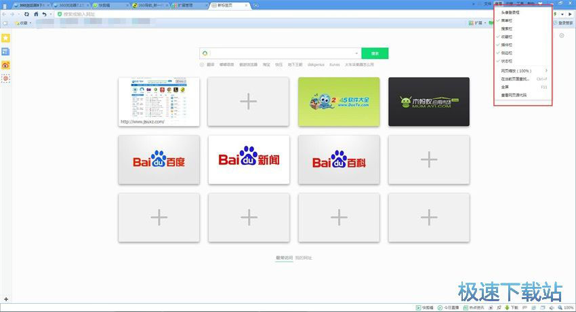Close the 新标签页 tab
Viewport: 576px width, 312px height.
coord(246,5)
